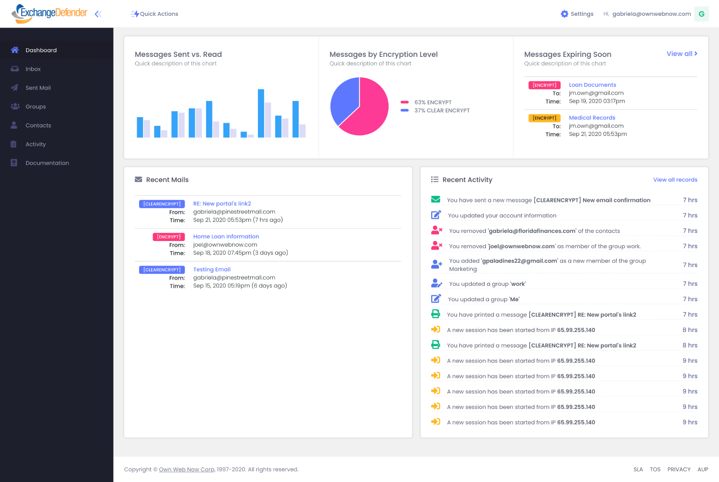Click the Groups people icon in sidebar

click(14, 106)
